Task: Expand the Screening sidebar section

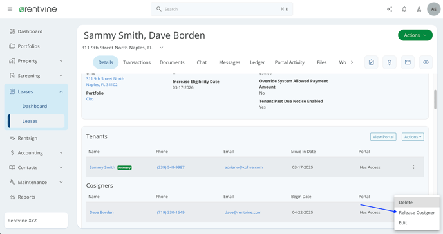Action: point(61,76)
